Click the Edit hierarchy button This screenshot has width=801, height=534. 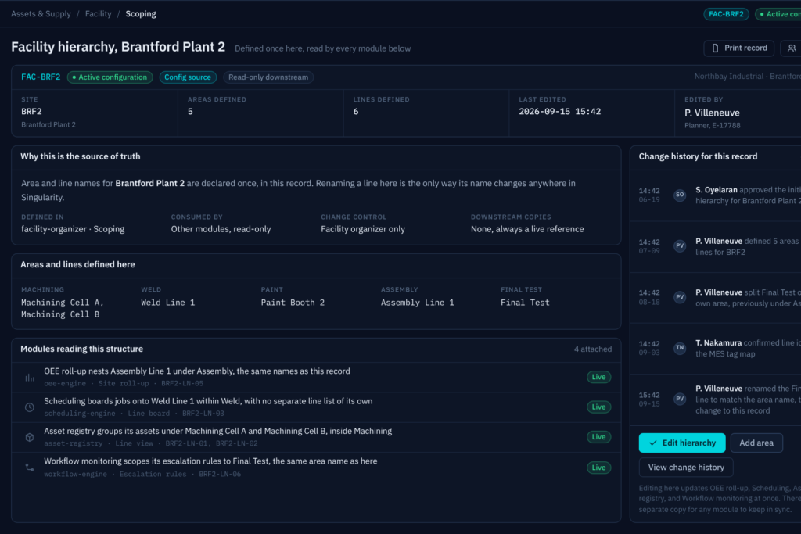(682, 443)
